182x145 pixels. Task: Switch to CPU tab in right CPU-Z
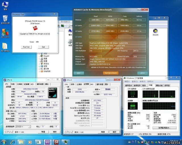coord(66,84)
